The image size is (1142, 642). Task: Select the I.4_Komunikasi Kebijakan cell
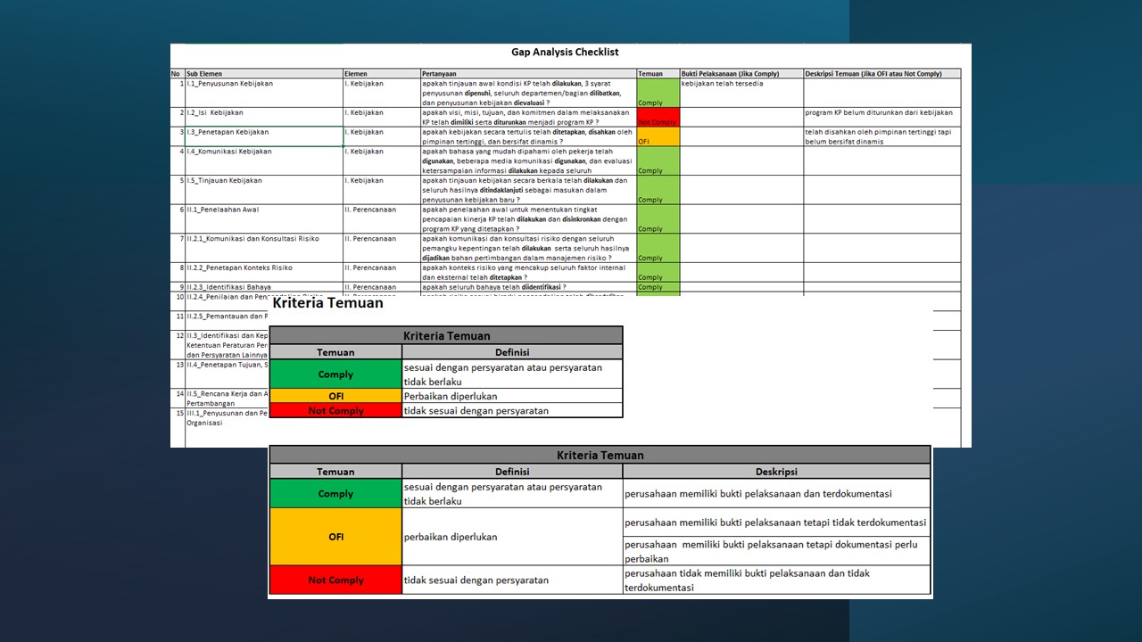pos(263,160)
